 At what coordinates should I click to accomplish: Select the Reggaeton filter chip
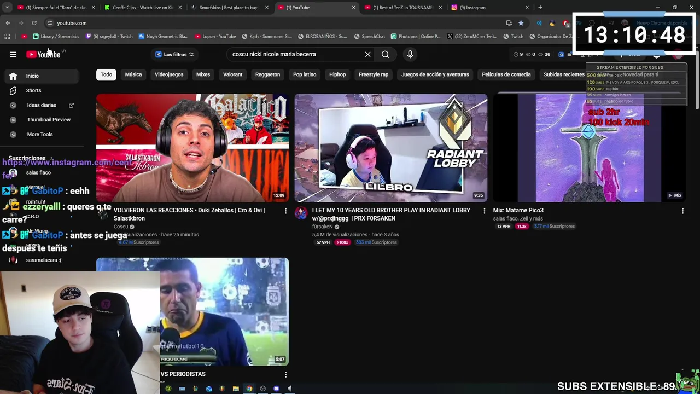267,74
